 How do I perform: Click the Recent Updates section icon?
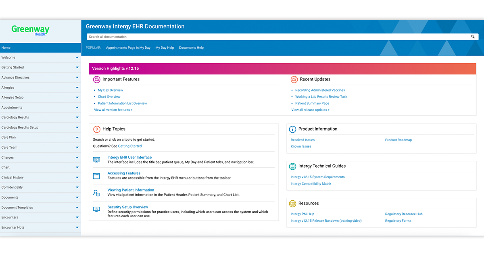click(x=294, y=79)
